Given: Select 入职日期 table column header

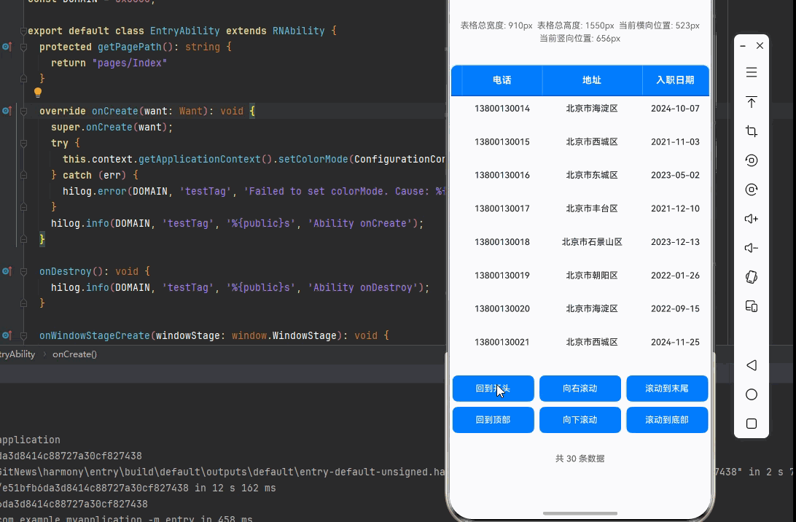Looking at the screenshot, I should 675,80.
